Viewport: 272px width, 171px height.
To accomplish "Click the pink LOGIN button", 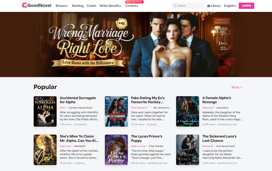I will pos(246,6).
